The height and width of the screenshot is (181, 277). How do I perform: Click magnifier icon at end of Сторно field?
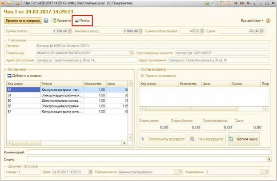click(269, 158)
